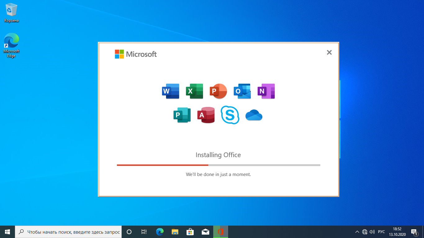424x238 pixels.
Task: Launch Microsoft Edge from the taskbar
Action: click(x=160, y=232)
